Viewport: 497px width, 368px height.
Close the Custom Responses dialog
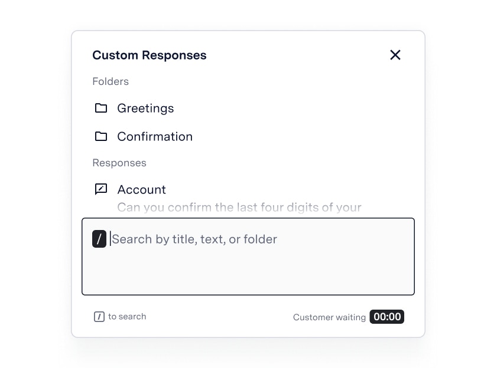pyautogui.click(x=395, y=55)
